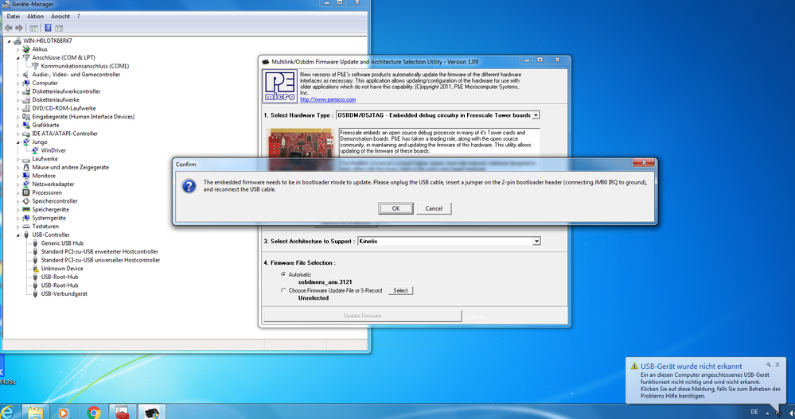
Task: Select the Speichercontroller category
Action: pos(55,201)
